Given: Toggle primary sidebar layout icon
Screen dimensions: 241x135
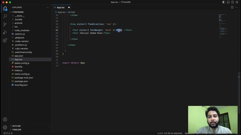Looking at the screenshot, I should tap(224, 2).
